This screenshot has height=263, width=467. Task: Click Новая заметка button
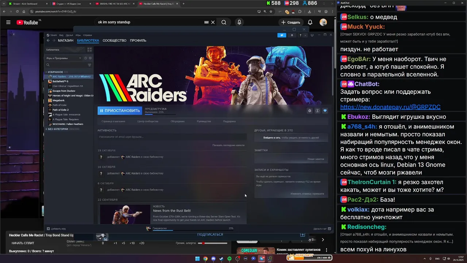pos(316,159)
